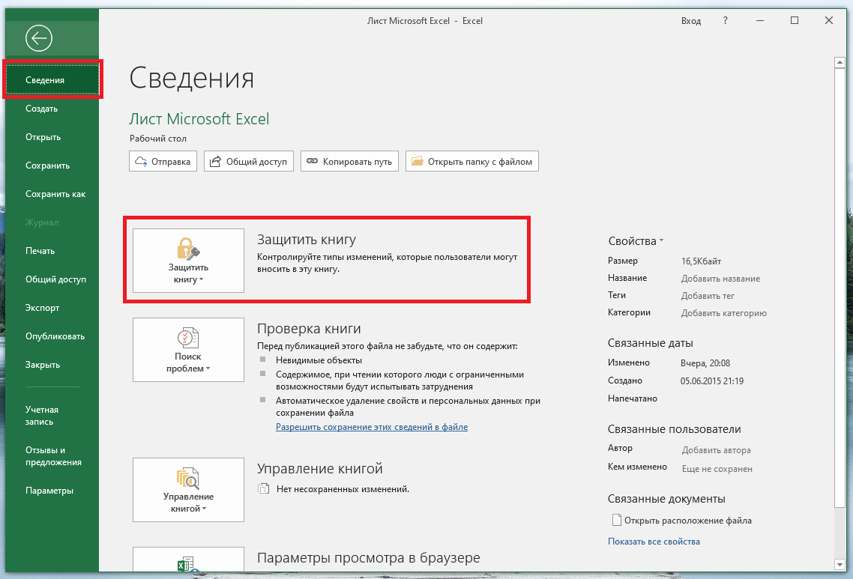Click the Проверка книги heading

click(309, 329)
